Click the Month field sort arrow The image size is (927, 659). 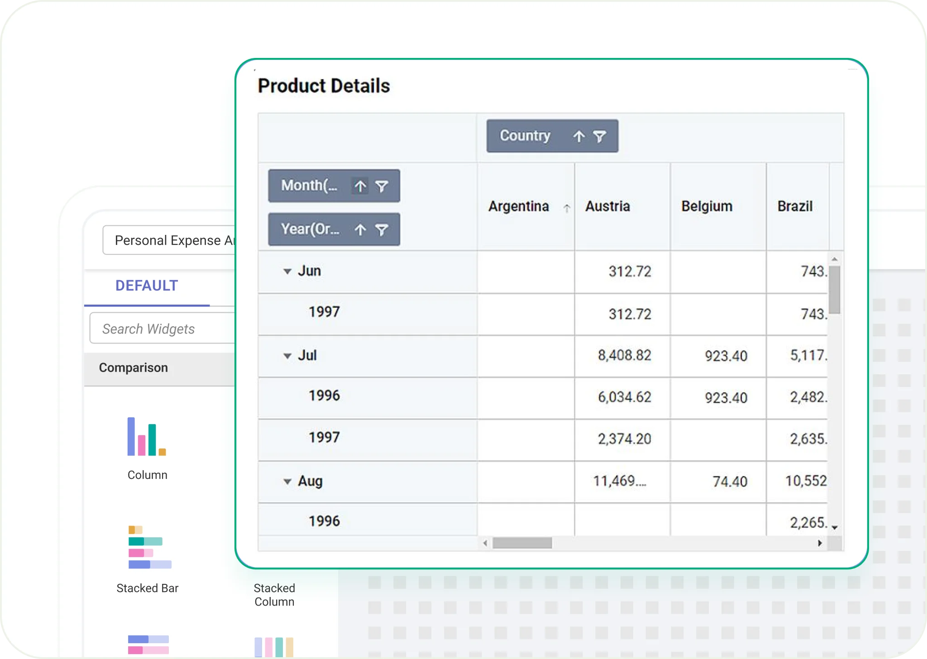(x=360, y=186)
